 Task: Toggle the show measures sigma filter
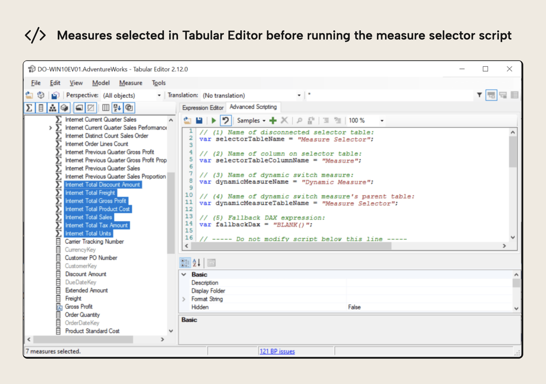[x=29, y=108]
